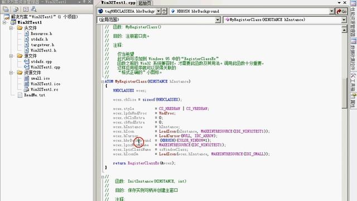Click "(COLOR_WINDOW+1)" in the code
The height and width of the screenshot is (201, 357).
click(193, 141)
